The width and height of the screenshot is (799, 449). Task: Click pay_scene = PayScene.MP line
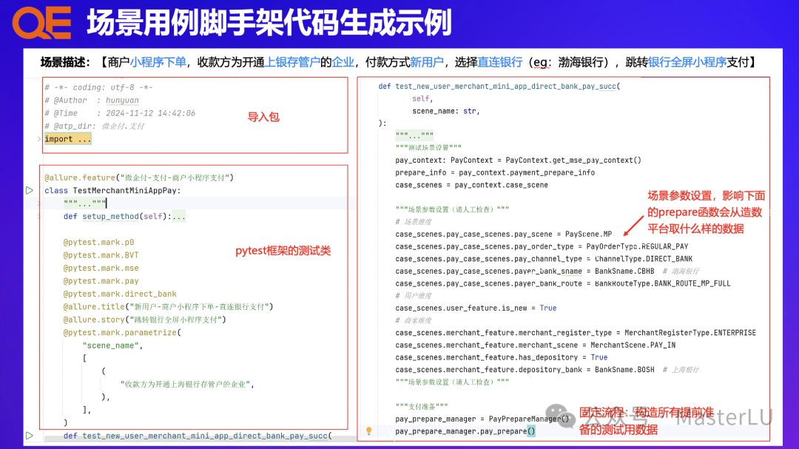coord(504,234)
